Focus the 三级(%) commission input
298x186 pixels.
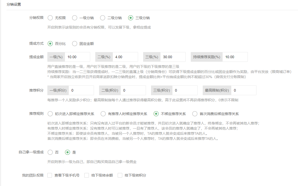click(x=173, y=57)
